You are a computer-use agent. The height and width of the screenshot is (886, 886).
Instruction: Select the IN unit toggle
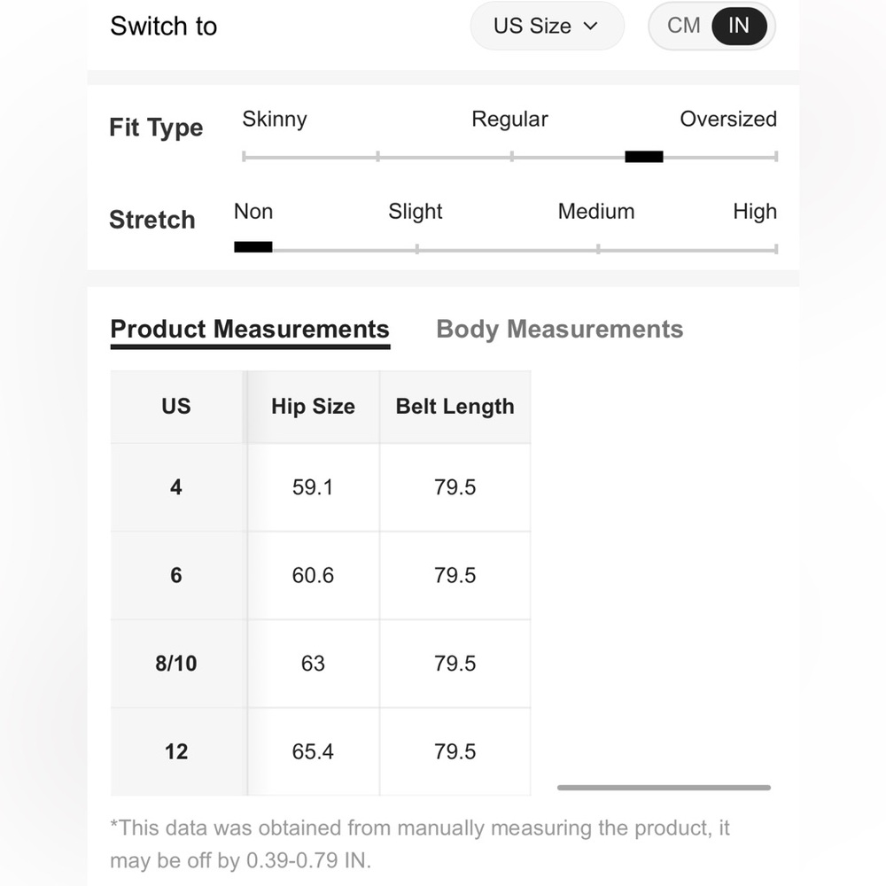coord(739,26)
